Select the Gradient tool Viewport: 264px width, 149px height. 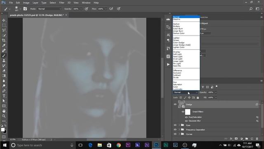[x=4, y=76]
